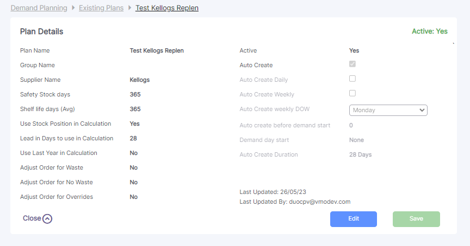Click the circled chevron-up icon beside Close
The height and width of the screenshot is (246, 470).
[x=47, y=219]
